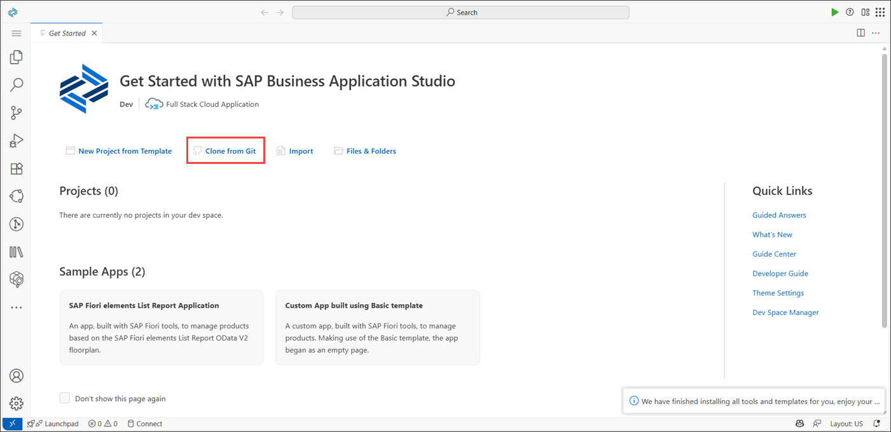Click the vertical scrollbar of the page
The width and height of the screenshot is (891, 432).
click(x=884, y=191)
